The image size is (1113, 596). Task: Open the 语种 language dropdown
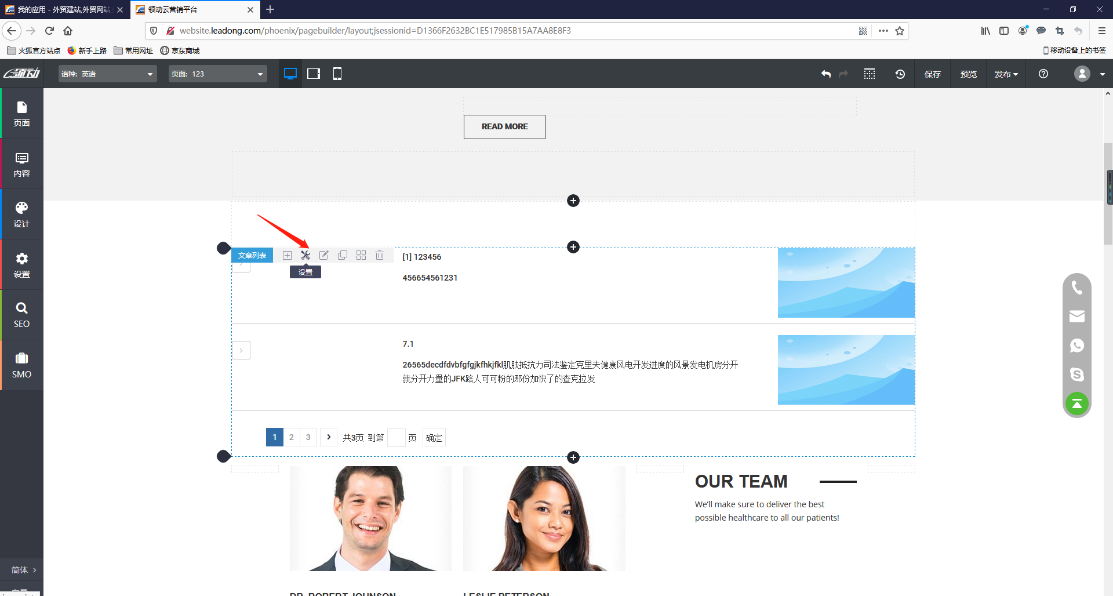(108, 74)
